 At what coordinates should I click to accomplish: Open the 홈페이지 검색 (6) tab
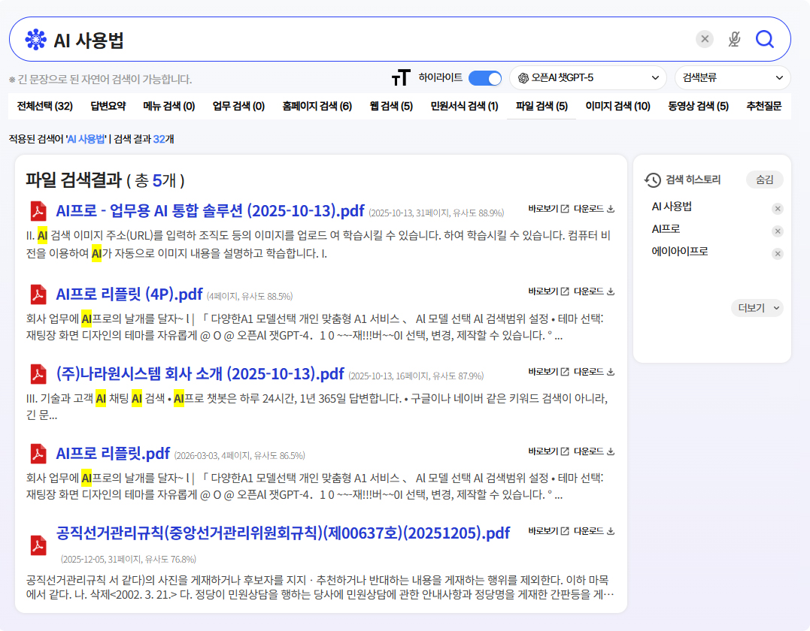[x=317, y=107]
